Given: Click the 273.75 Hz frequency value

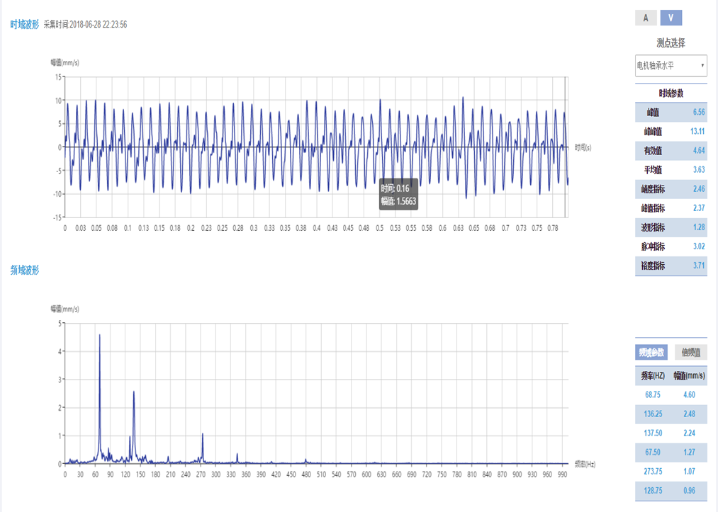Looking at the screenshot, I should pyautogui.click(x=652, y=472).
